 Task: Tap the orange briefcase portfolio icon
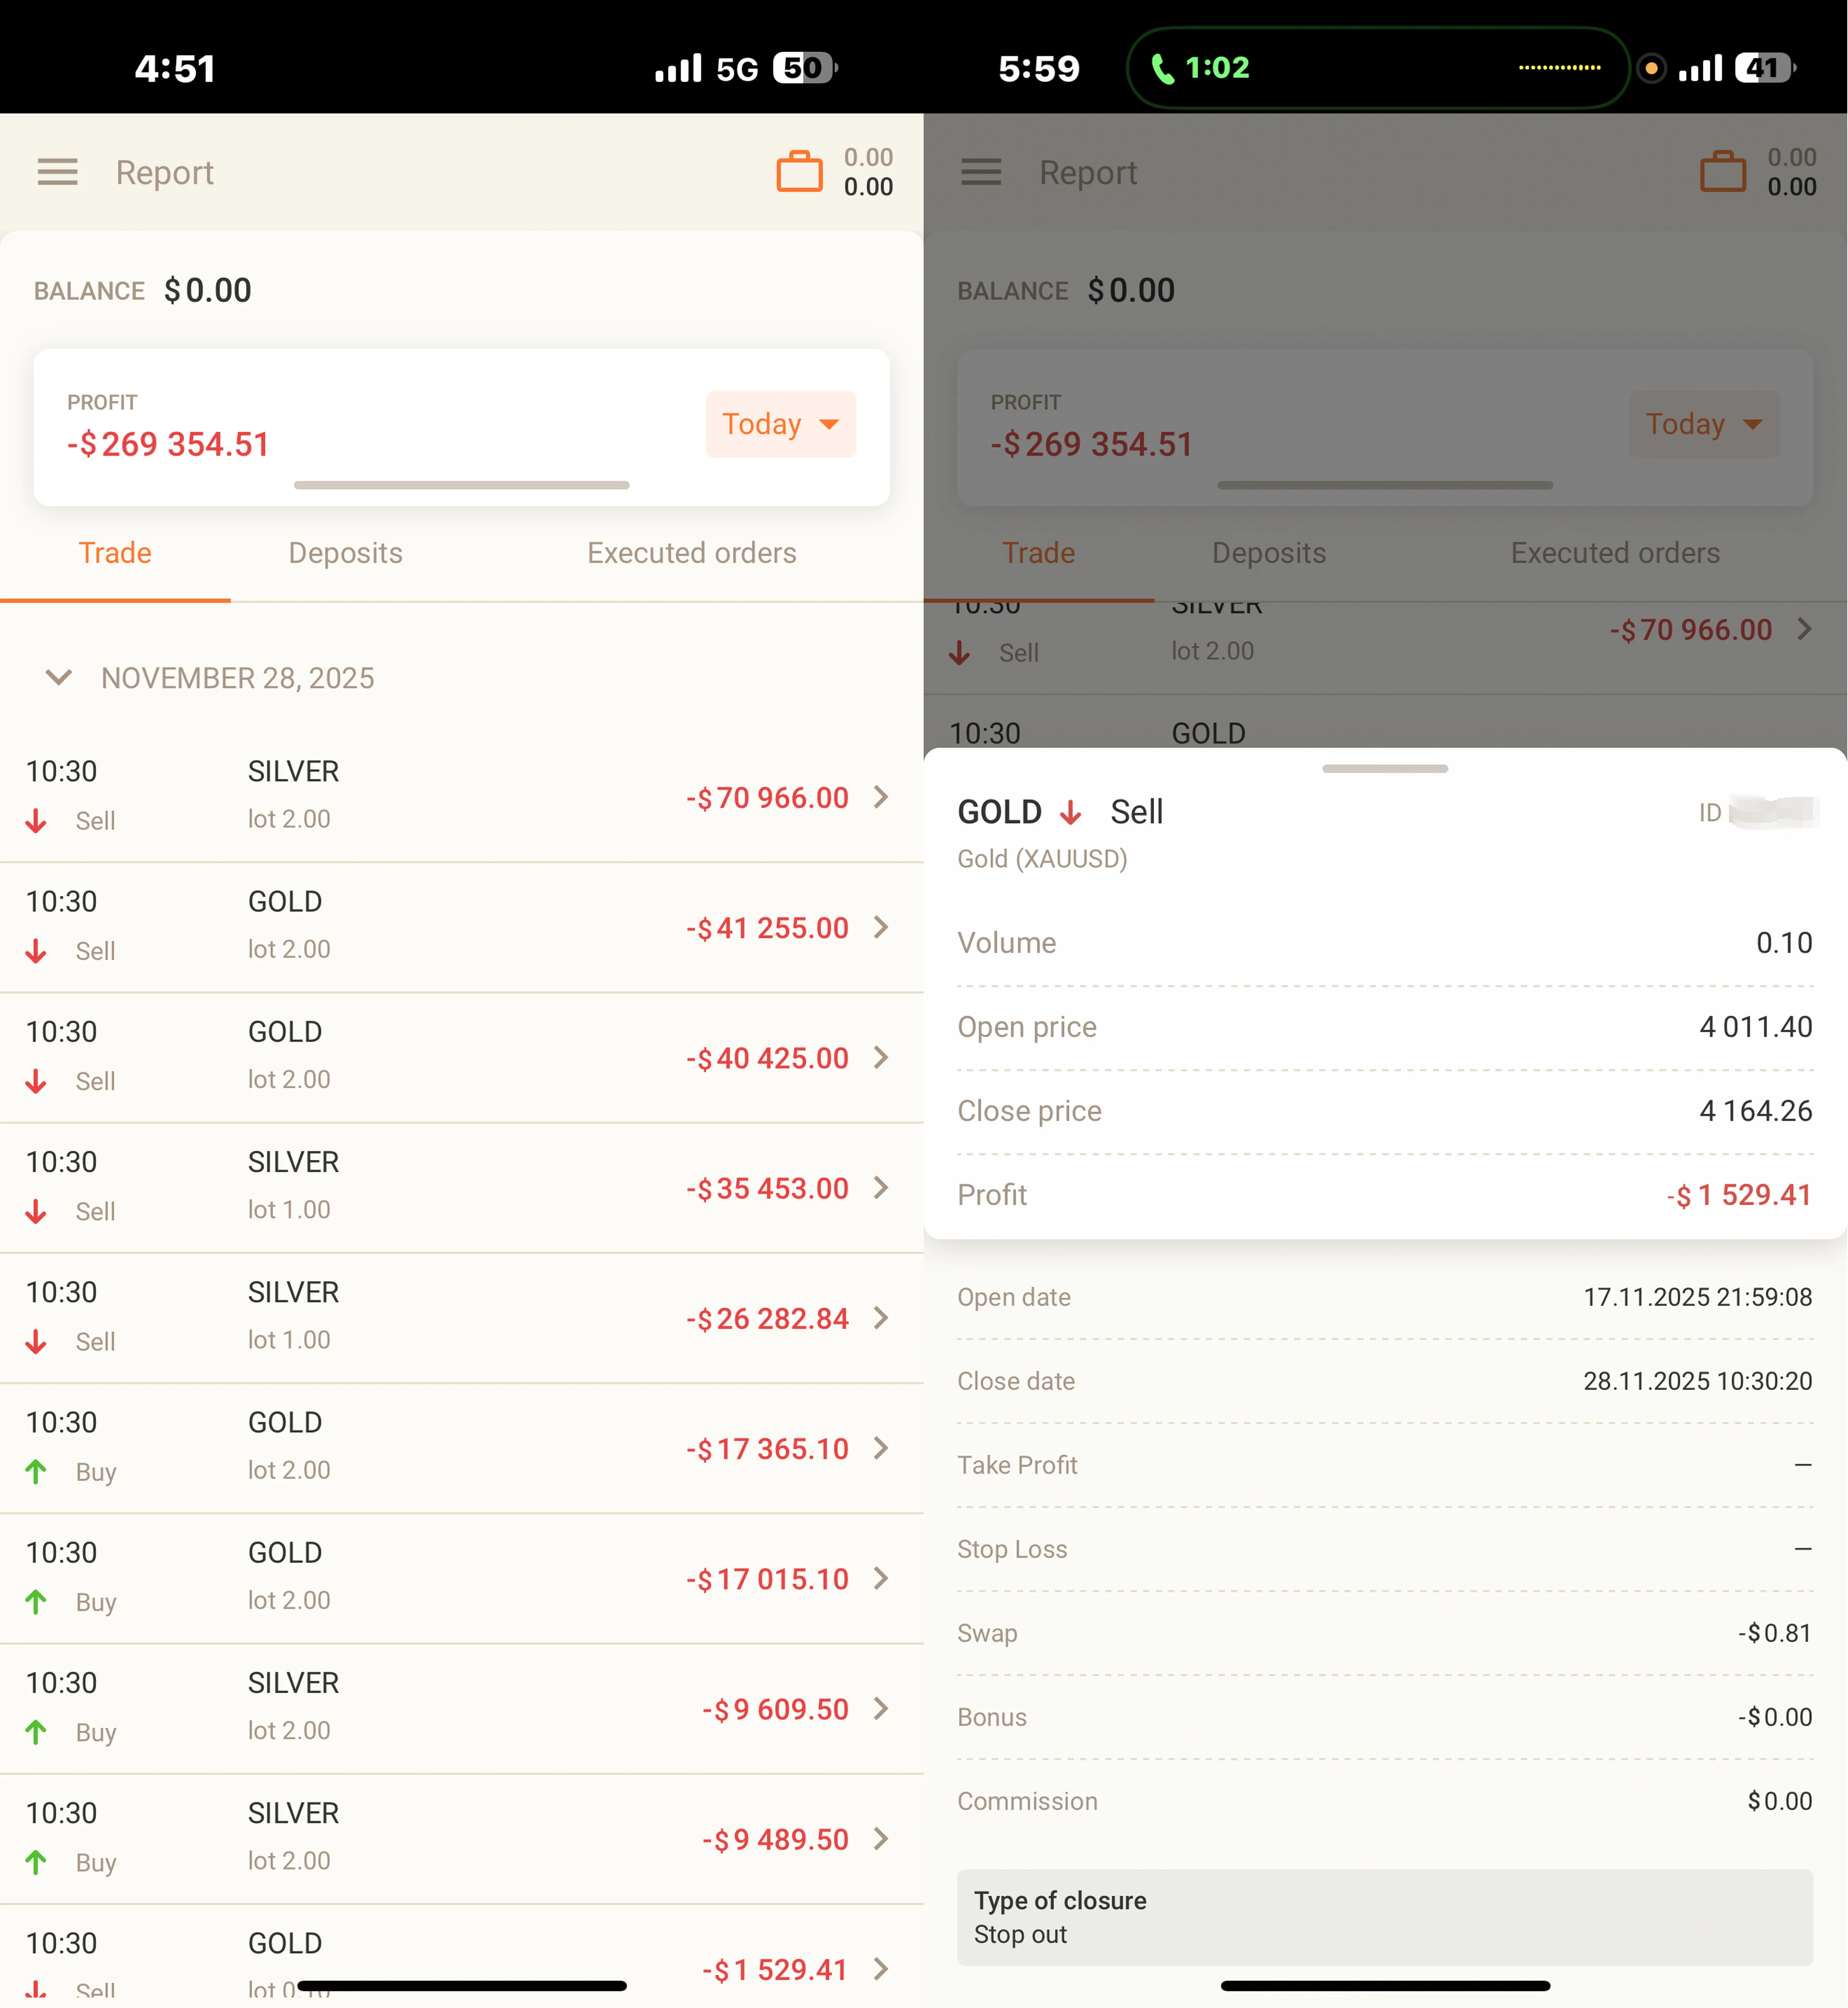tap(799, 171)
